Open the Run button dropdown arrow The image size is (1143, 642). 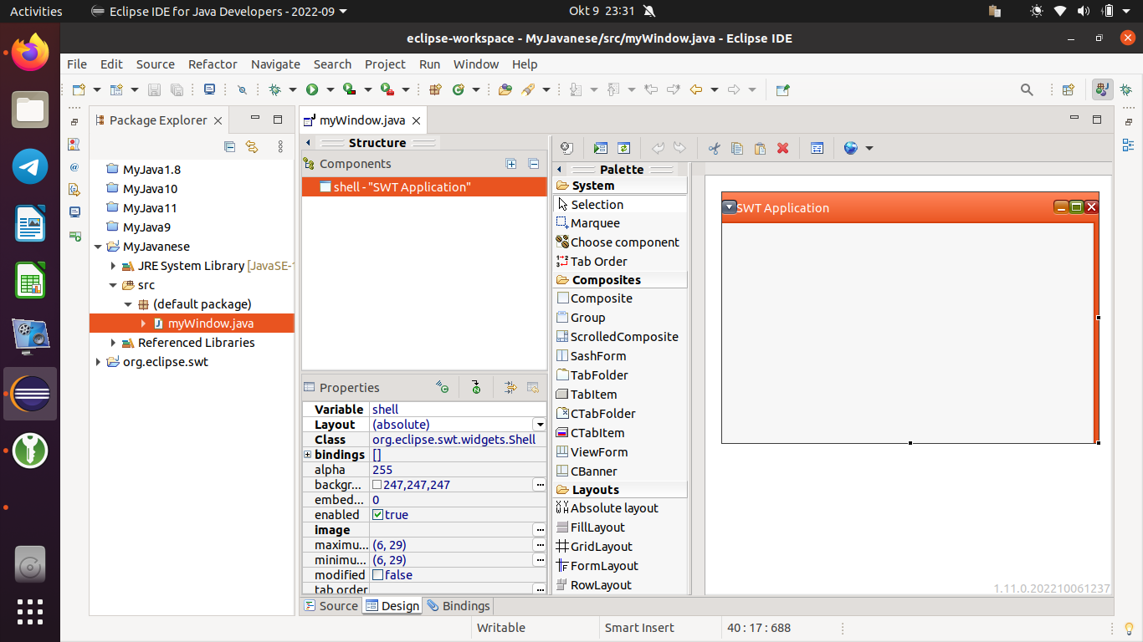coord(330,89)
